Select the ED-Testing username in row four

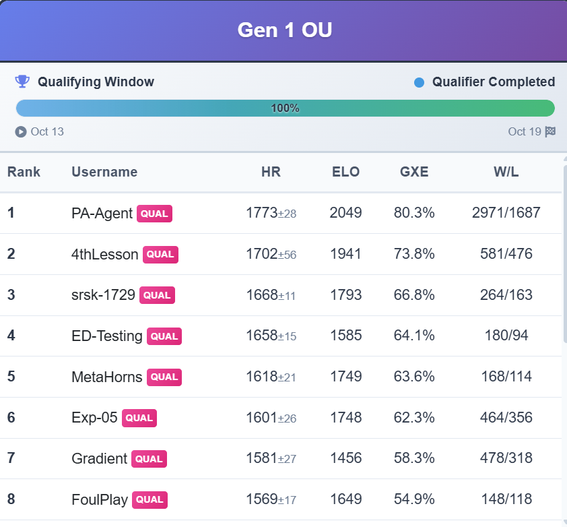click(x=106, y=336)
